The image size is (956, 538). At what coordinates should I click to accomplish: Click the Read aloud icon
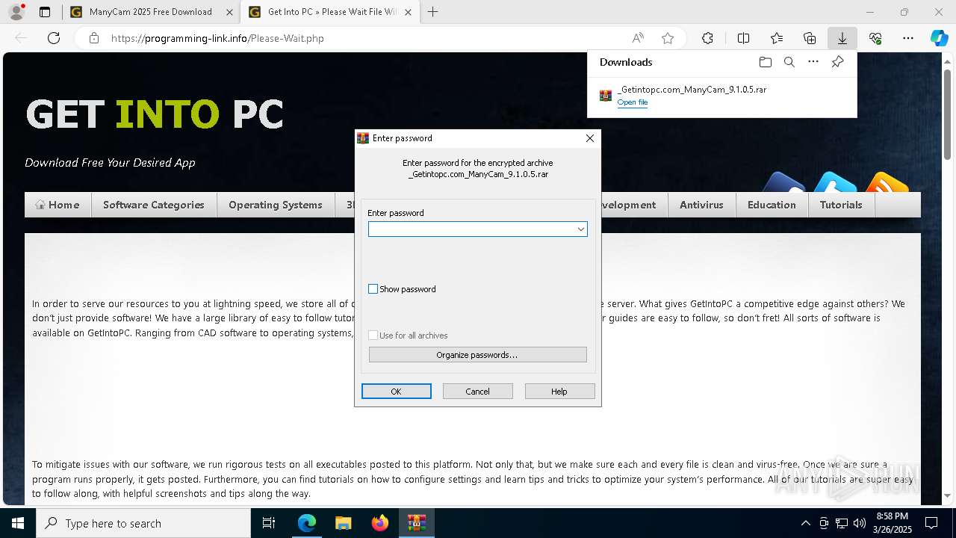click(638, 38)
